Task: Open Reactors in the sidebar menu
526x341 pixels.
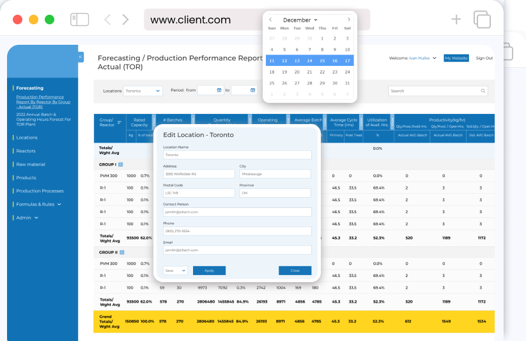Action: [x=26, y=151]
